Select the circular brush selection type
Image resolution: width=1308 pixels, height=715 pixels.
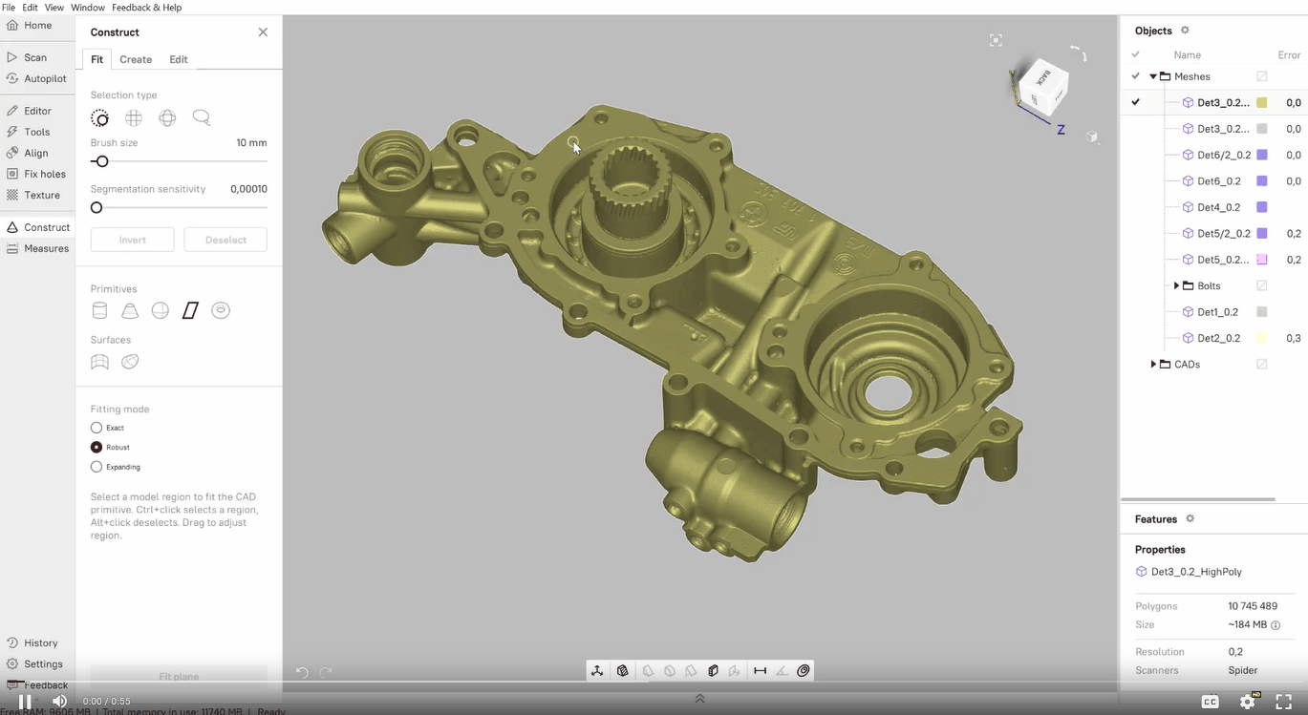(99, 118)
